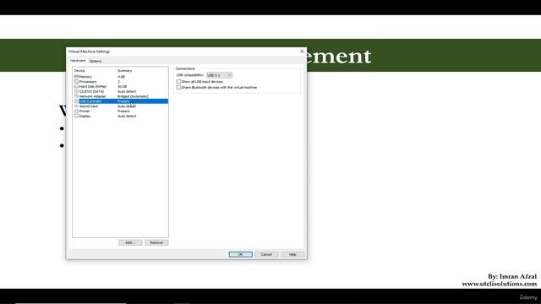Select the Processors row label

pos(88,82)
